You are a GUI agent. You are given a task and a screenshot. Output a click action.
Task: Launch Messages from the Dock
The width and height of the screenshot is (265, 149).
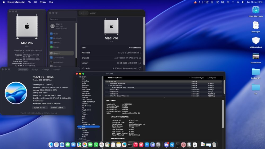tap(68, 145)
